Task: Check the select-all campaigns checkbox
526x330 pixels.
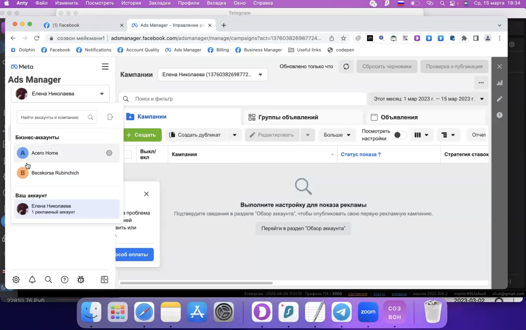Action: click(128, 154)
